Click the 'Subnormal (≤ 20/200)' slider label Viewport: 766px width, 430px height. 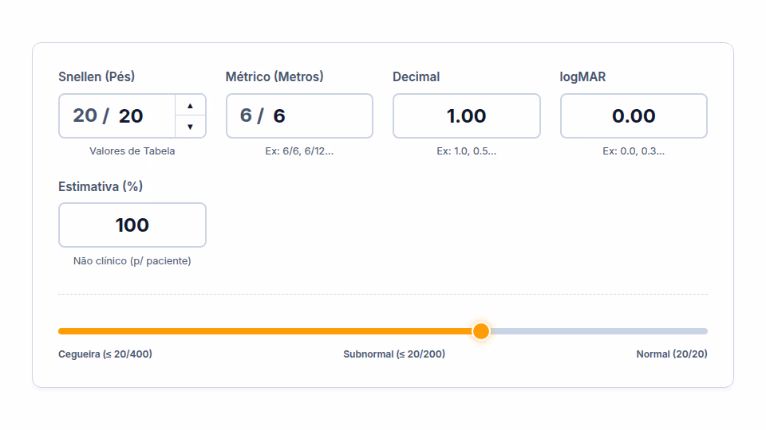394,354
